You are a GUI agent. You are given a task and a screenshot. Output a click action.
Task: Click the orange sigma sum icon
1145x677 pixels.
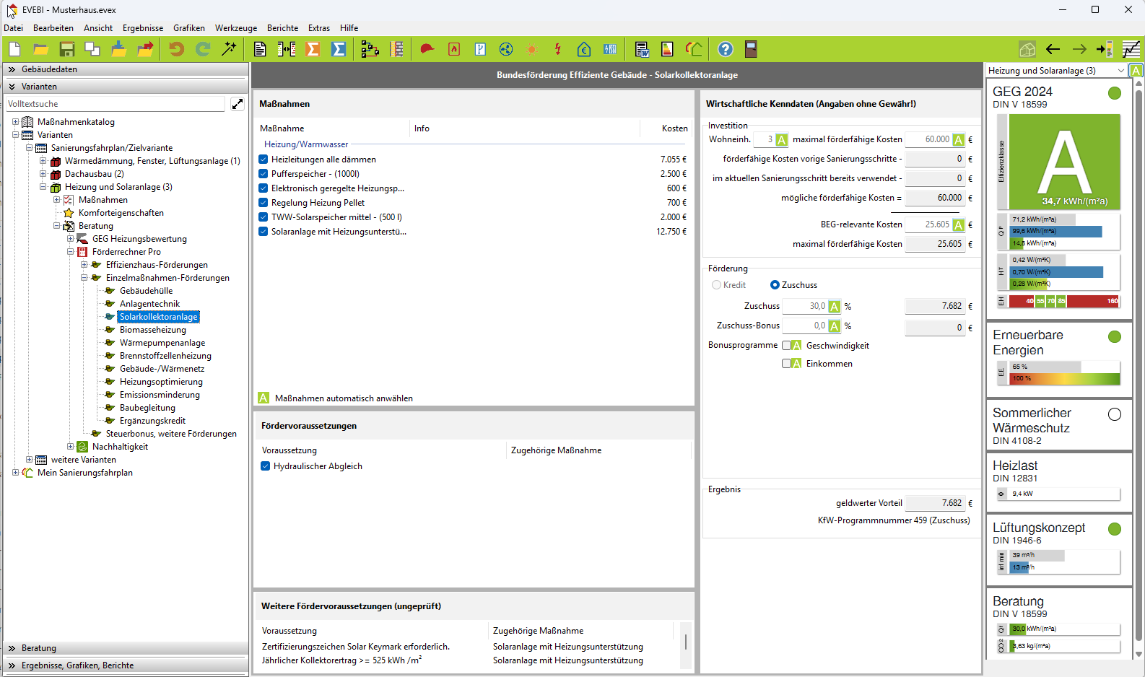pos(313,49)
